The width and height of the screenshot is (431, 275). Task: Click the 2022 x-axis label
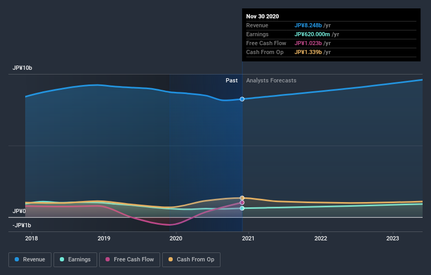(321, 238)
